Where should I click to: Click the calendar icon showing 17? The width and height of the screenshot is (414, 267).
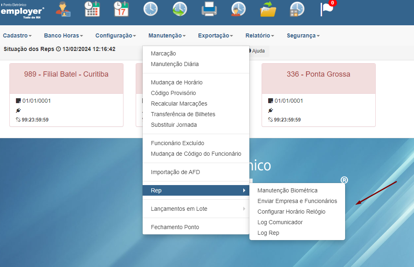click(x=121, y=9)
